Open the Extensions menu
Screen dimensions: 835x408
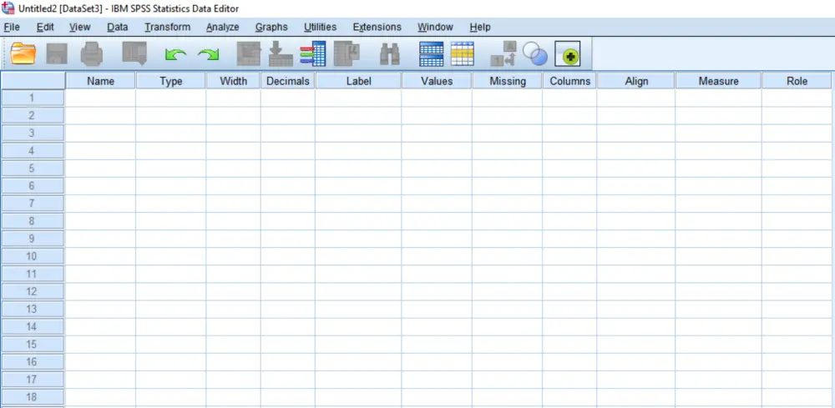[x=377, y=28]
